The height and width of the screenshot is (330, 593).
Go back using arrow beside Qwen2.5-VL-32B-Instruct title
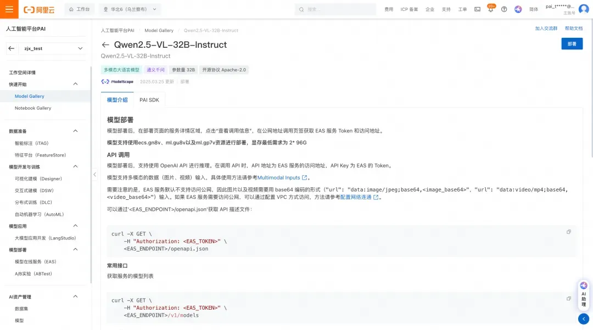[105, 44]
